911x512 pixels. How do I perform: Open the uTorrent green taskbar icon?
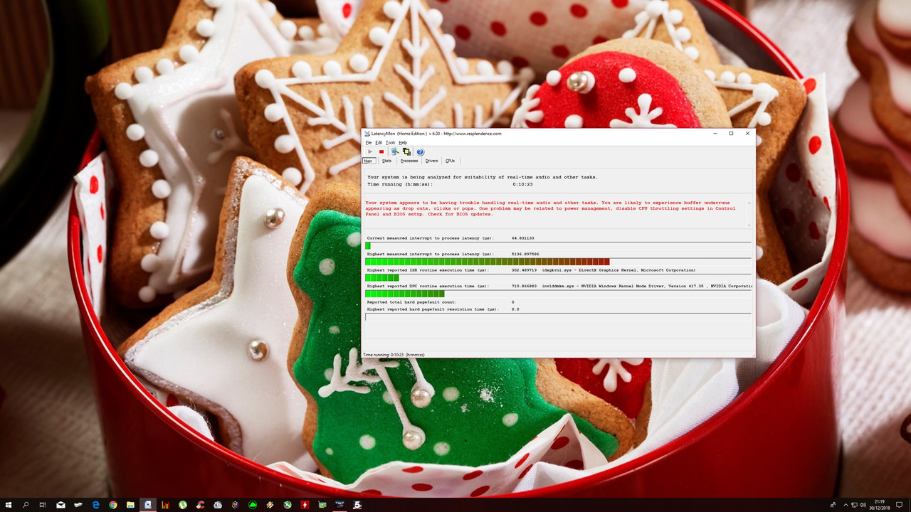(x=183, y=505)
